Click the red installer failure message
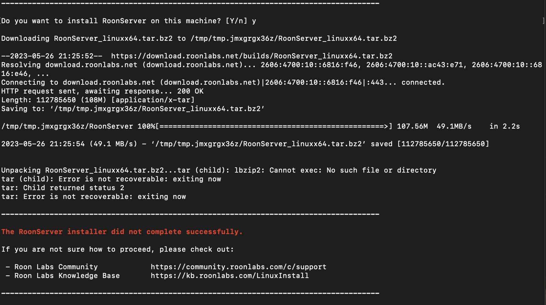This screenshot has width=546, height=305. coord(122,232)
